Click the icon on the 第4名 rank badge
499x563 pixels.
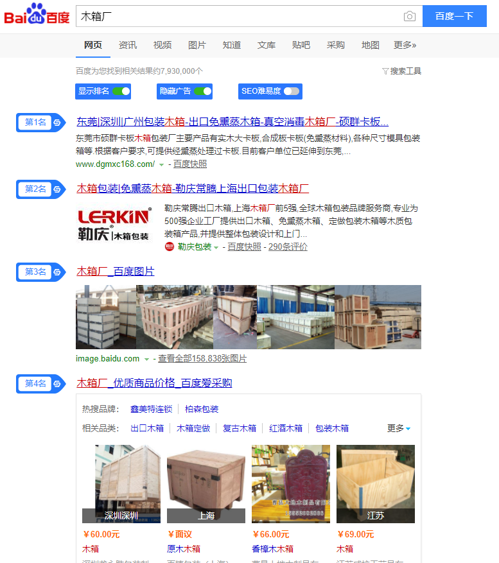pyautogui.click(x=57, y=384)
